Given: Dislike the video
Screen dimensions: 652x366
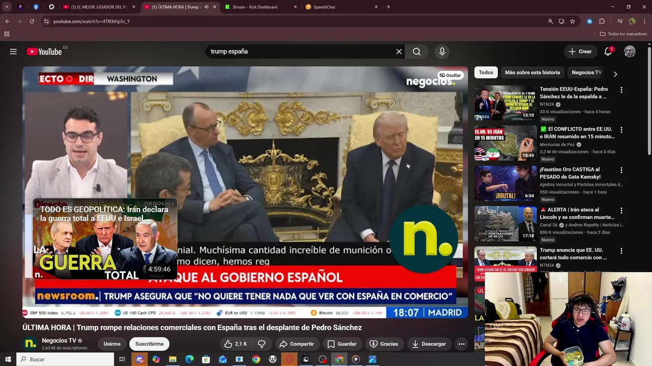Looking at the screenshot, I should pyautogui.click(x=262, y=344).
